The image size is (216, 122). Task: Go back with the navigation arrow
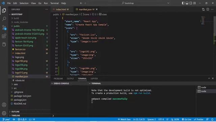tap(81, 3)
